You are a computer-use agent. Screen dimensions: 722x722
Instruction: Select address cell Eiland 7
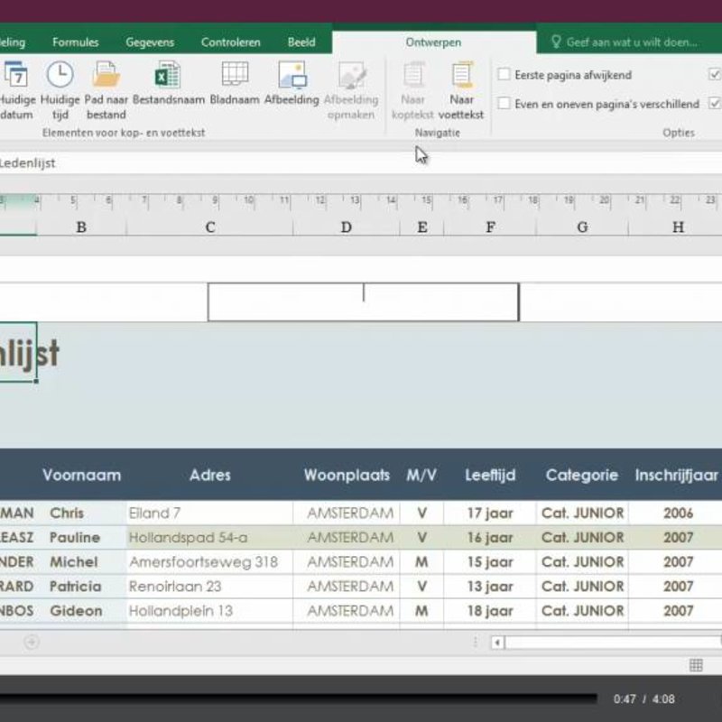210,513
